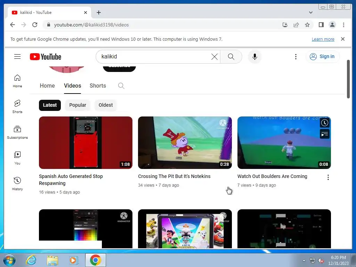Open action menu for Watch Out Boulders video
The width and height of the screenshot is (356, 267).
coord(328,177)
